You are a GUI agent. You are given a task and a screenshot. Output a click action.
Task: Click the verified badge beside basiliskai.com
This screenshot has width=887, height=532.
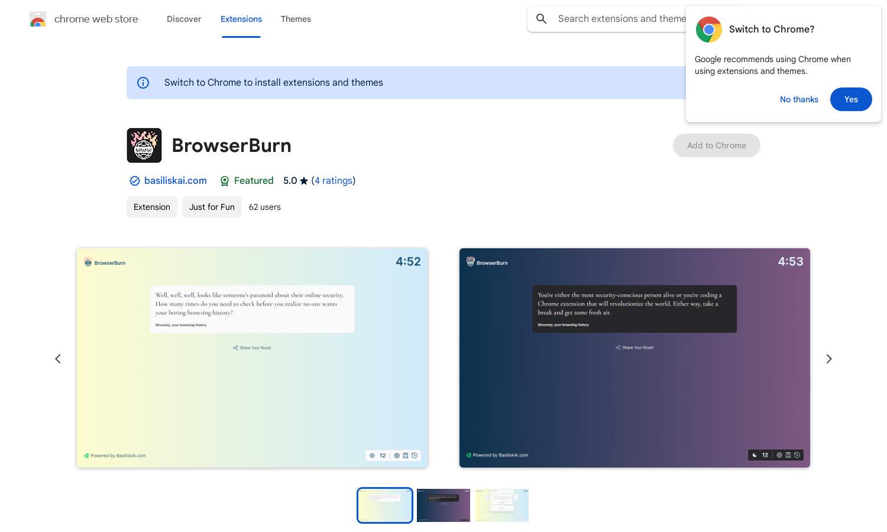click(x=134, y=181)
